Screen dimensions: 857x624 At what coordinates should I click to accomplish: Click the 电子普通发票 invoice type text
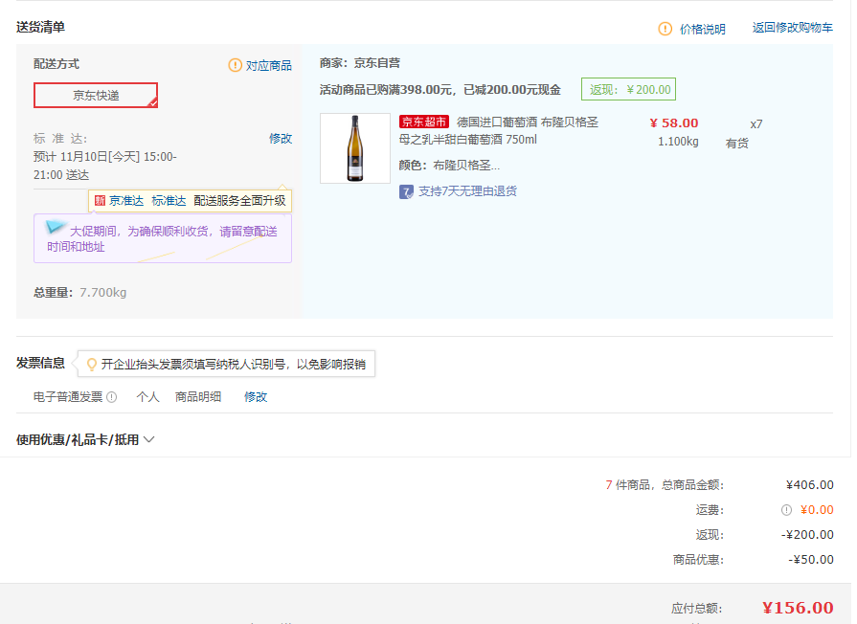[68, 396]
